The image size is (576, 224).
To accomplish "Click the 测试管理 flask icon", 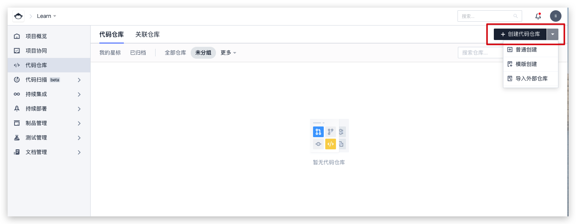I will tap(17, 138).
